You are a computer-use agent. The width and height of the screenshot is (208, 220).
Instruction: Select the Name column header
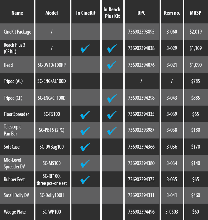[x=17, y=13]
